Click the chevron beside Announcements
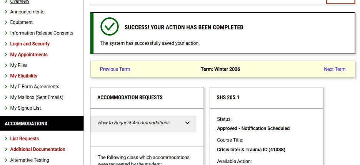The width and height of the screenshot is (360, 165). click(6, 12)
